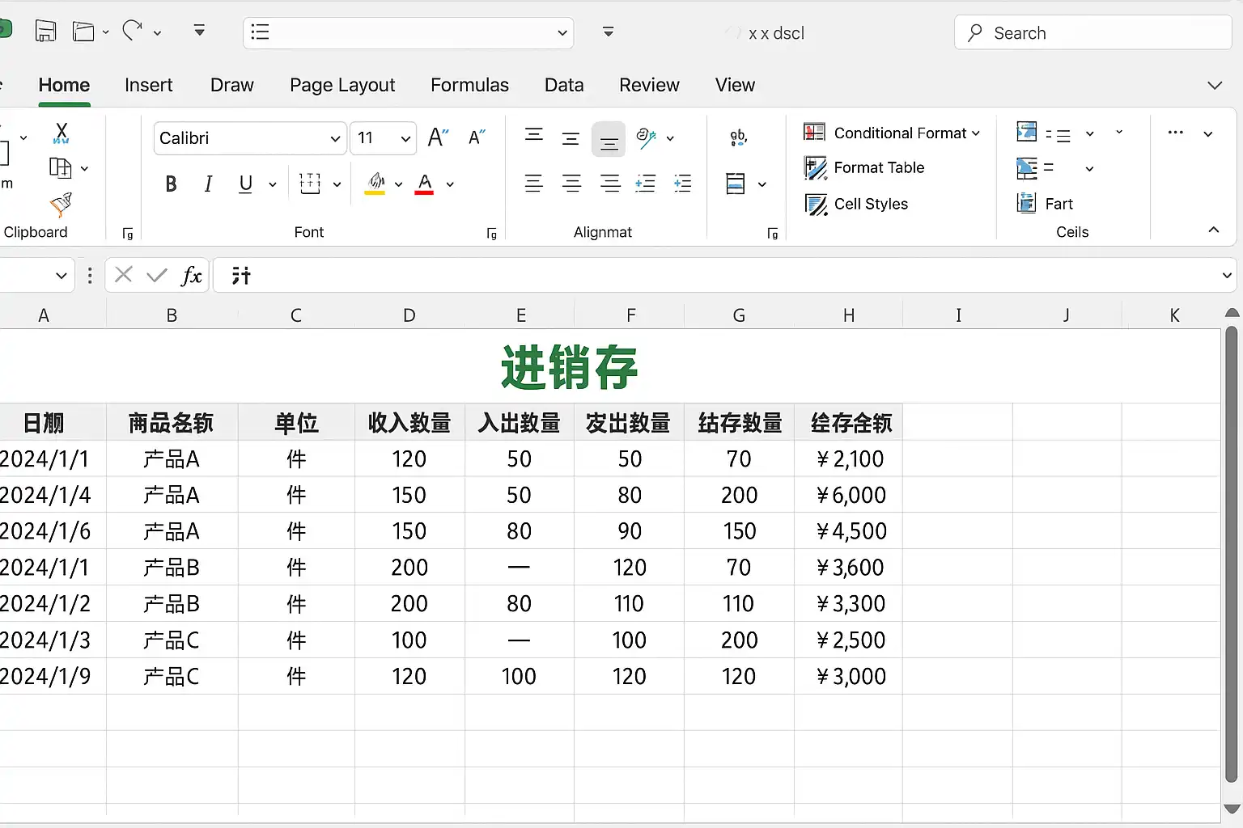Click the Increase Font Size icon
The width and height of the screenshot is (1243, 828).
(x=438, y=137)
